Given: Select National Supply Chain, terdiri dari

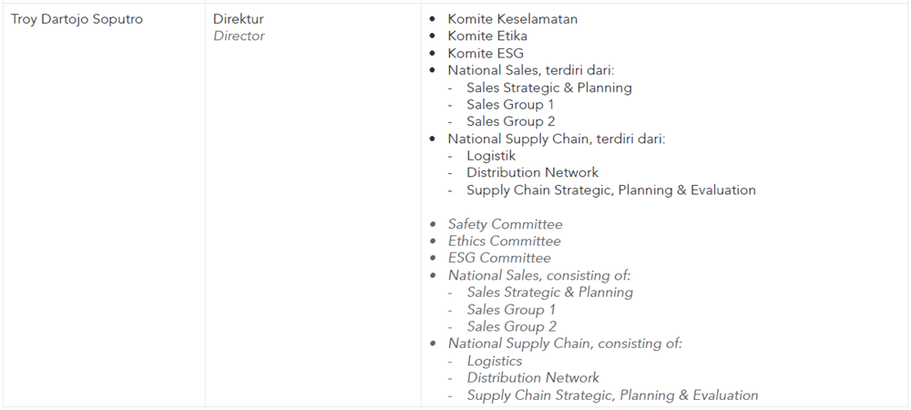Looking at the screenshot, I should point(556,138).
